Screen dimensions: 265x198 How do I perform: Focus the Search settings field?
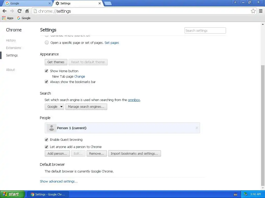click(x=205, y=30)
